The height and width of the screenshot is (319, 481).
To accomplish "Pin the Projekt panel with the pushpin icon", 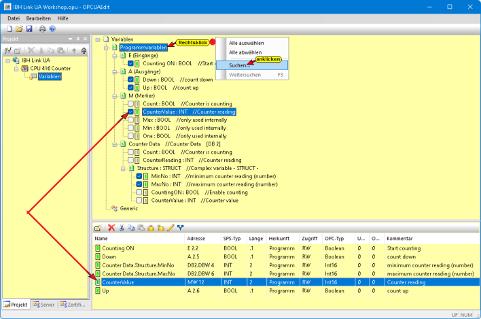I will [78, 39].
